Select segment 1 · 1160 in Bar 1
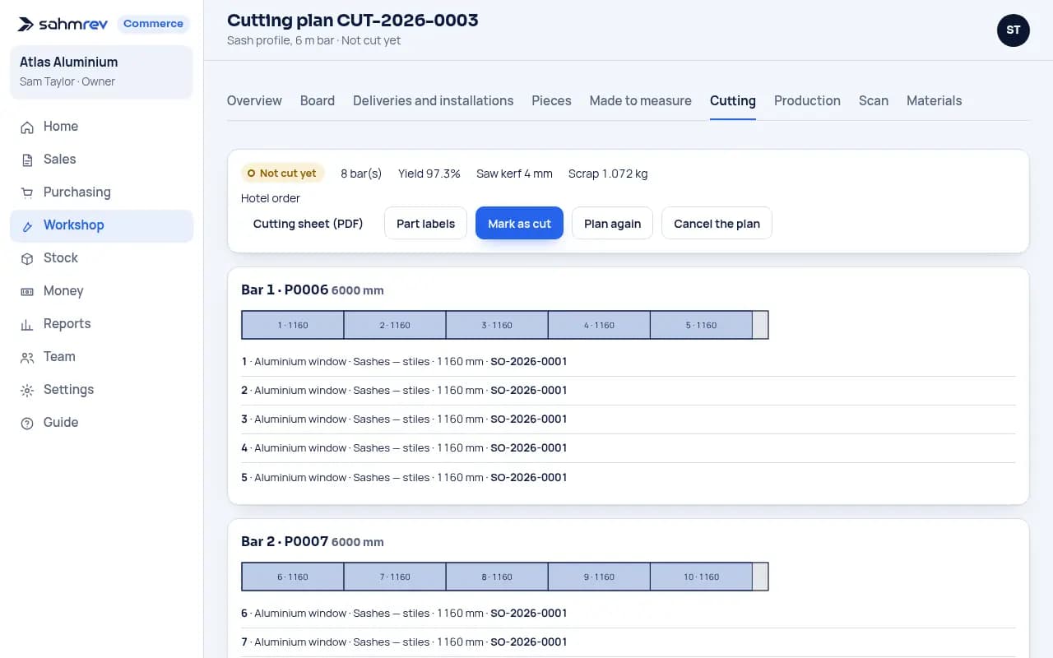Screen dimensions: 1053x658 (293, 325)
